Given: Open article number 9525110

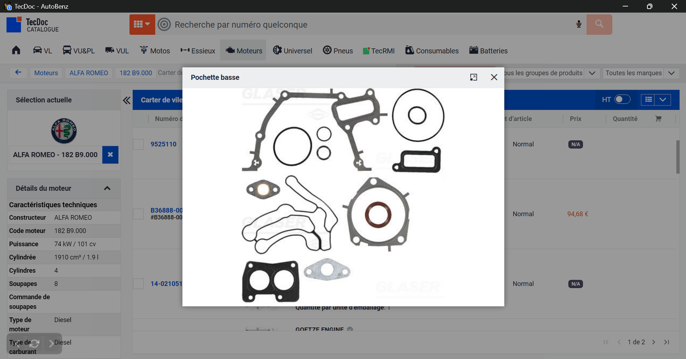Looking at the screenshot, I should pyautogui.click(x=163, y=144).
